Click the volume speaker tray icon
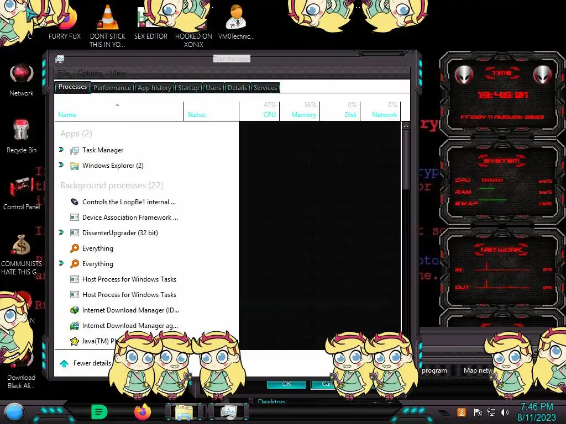Image resolution: width=566 pixels, height=424 pixels. [505, 412]
